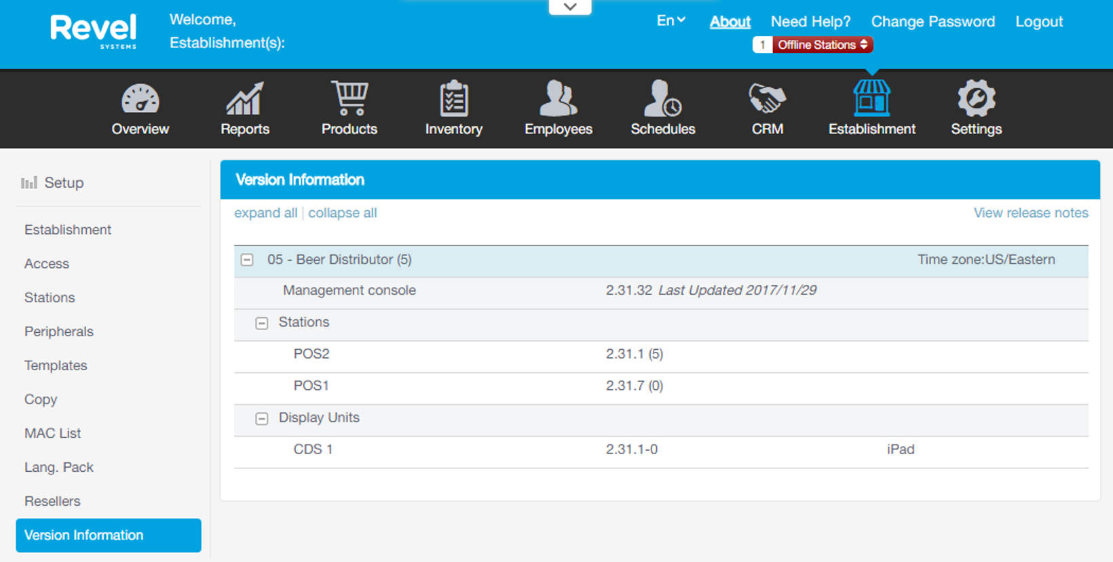1113x562 pixels.
Task: Open the Settings gear icon
Action: 976,98
